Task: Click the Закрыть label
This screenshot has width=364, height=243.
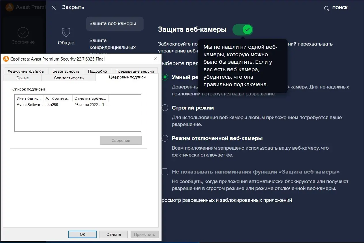Action: tap(73, 7)
